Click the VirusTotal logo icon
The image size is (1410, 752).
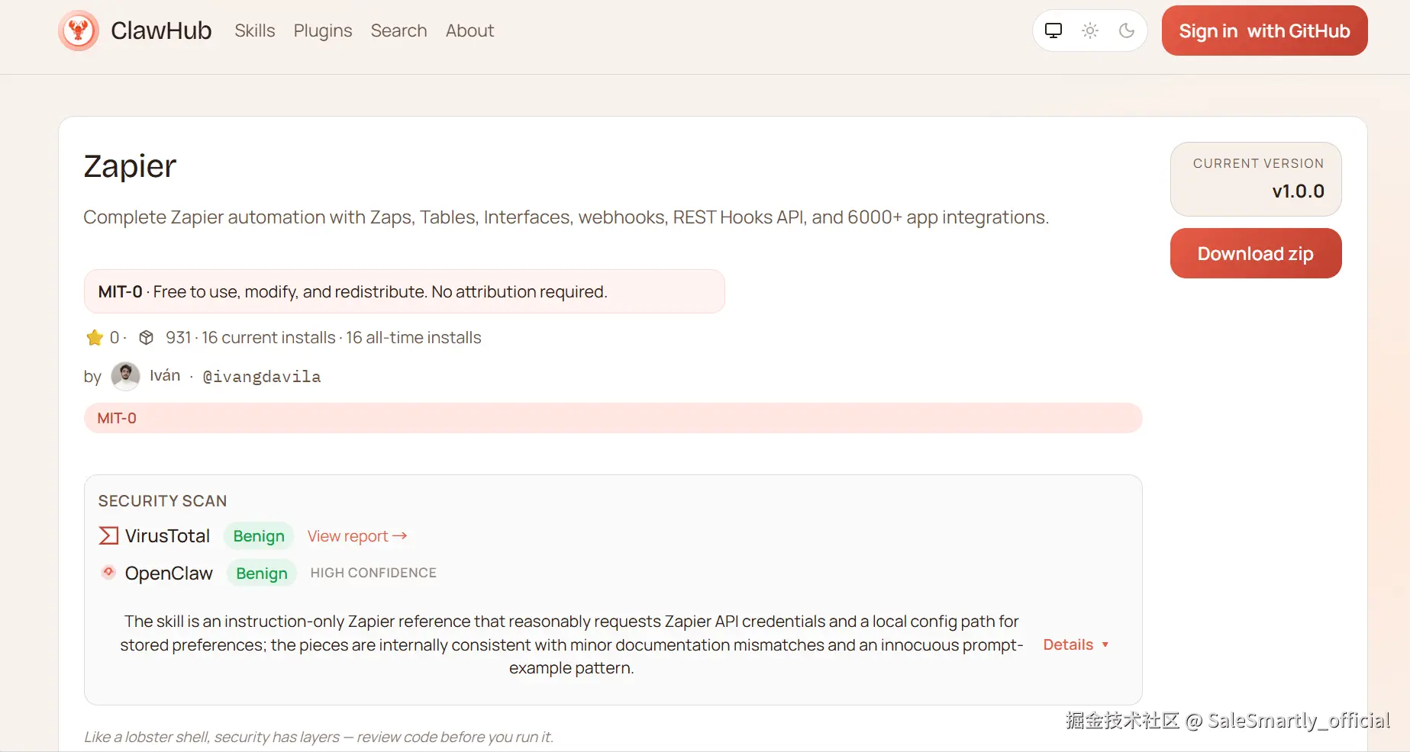click(108, 535)
